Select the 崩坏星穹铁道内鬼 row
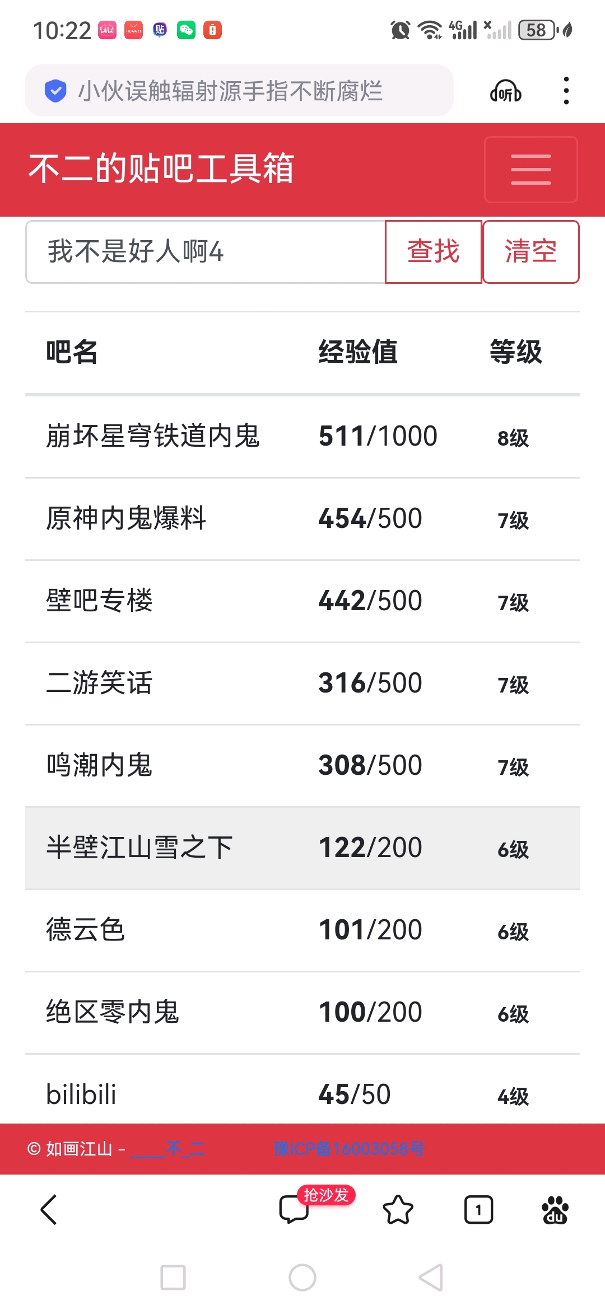The image size is (605, 1310). [302, 436]
